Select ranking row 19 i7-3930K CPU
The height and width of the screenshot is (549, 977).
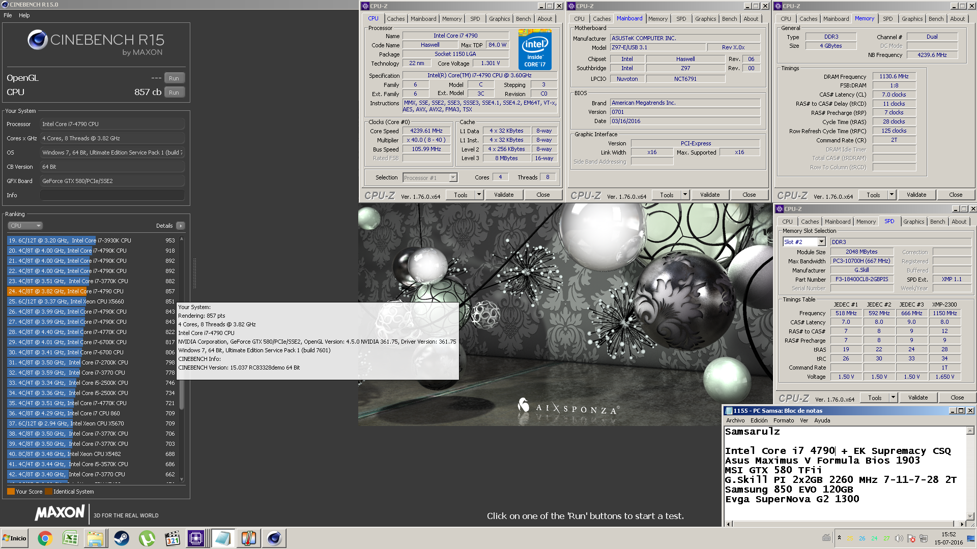tap(92, 240)
